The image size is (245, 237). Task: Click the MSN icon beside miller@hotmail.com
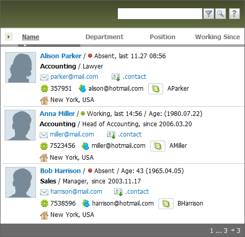pos(85,146)
